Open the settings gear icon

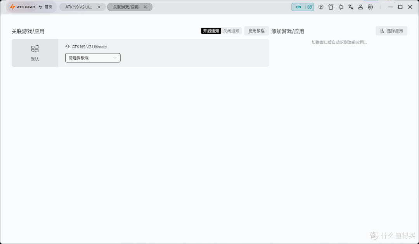click(x=371, y=7)
